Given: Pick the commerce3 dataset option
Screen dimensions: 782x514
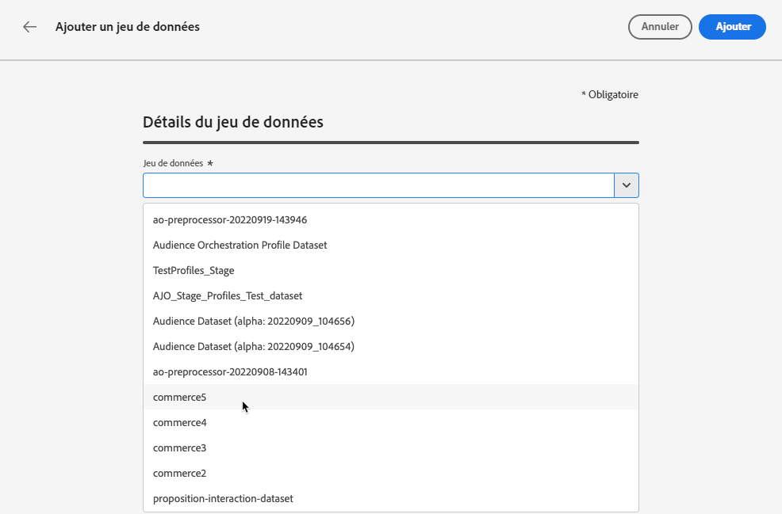Looking at the screenshot, I should click(x=180, y=447).
